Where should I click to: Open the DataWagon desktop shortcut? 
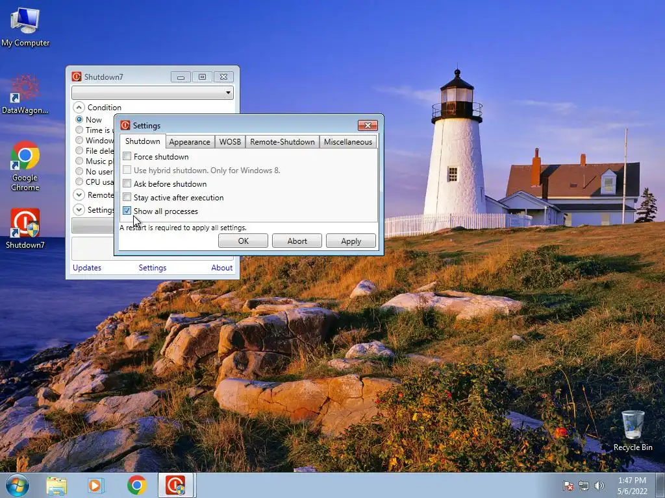click(25, 95)
